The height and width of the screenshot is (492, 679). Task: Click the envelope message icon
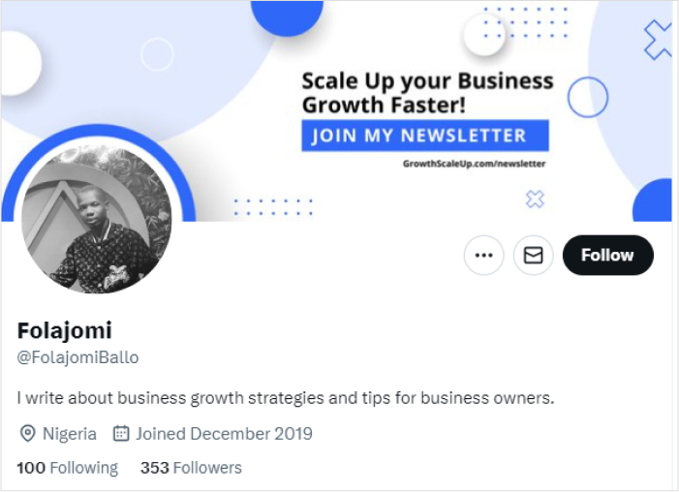point(533,255)
